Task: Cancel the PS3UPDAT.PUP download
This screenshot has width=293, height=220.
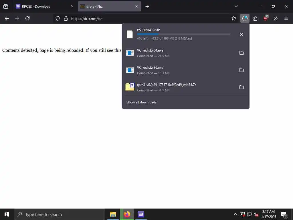Action: click(241, 34)
